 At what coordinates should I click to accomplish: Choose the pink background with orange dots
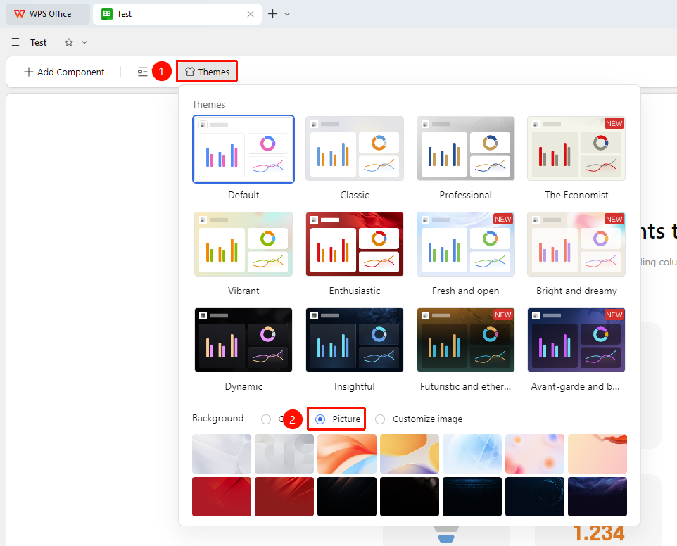pyautogui.click(x=535, y=454)
